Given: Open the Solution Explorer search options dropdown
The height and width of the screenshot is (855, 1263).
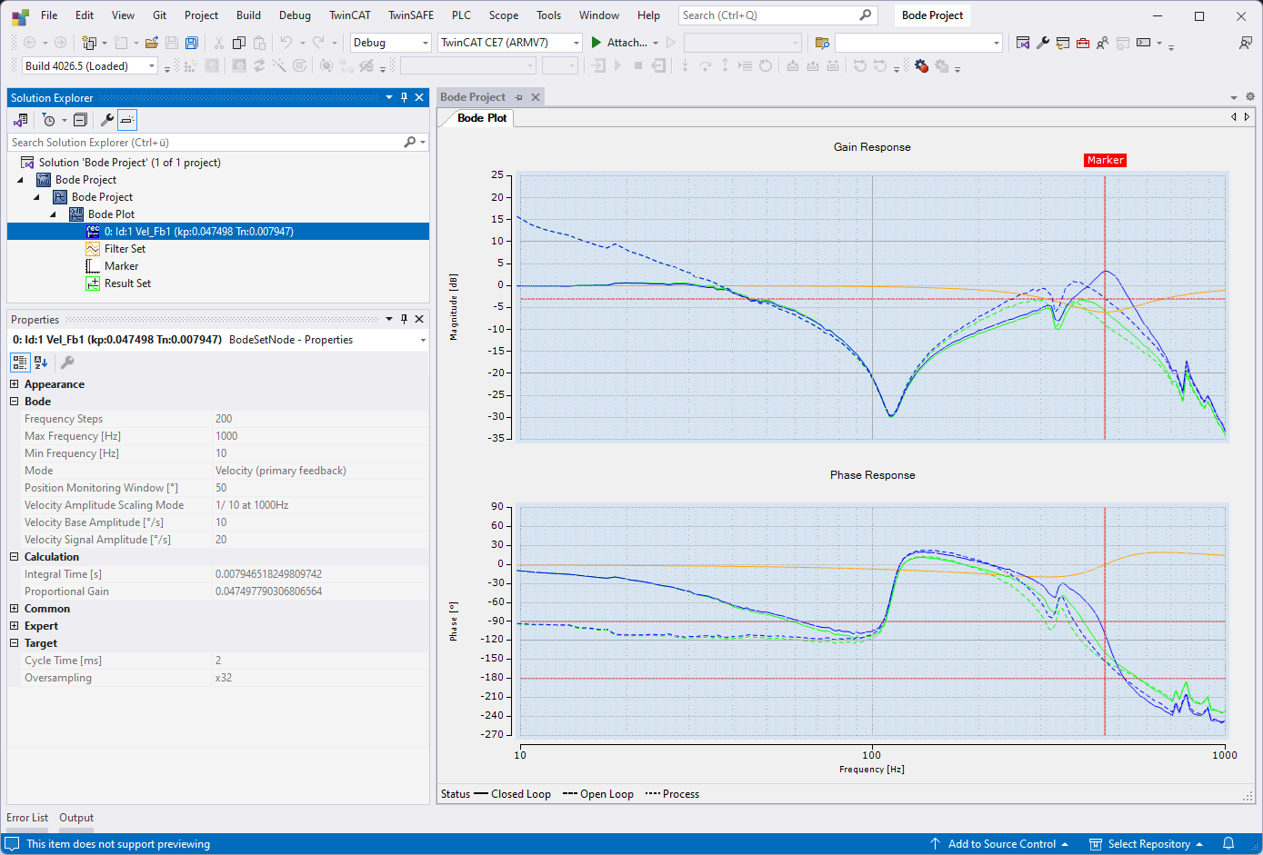Looking at the screenshot, I should click(x=424, y=143).
